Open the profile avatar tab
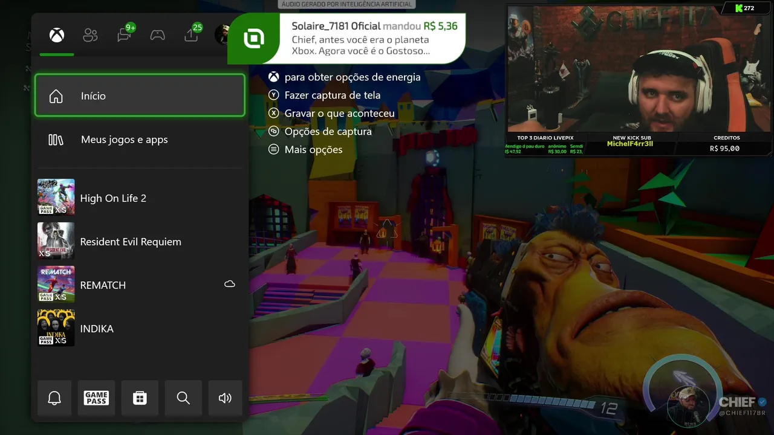Viewport: 774px width, 435px height. [222, 35]
